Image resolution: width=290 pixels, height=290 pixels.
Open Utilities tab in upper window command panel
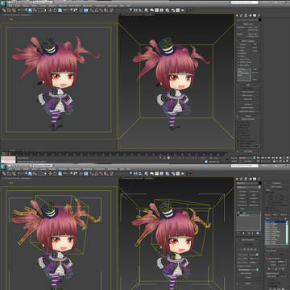click(x=259, y=15)
